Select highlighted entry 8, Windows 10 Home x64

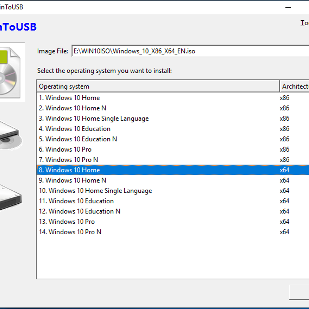70,170
